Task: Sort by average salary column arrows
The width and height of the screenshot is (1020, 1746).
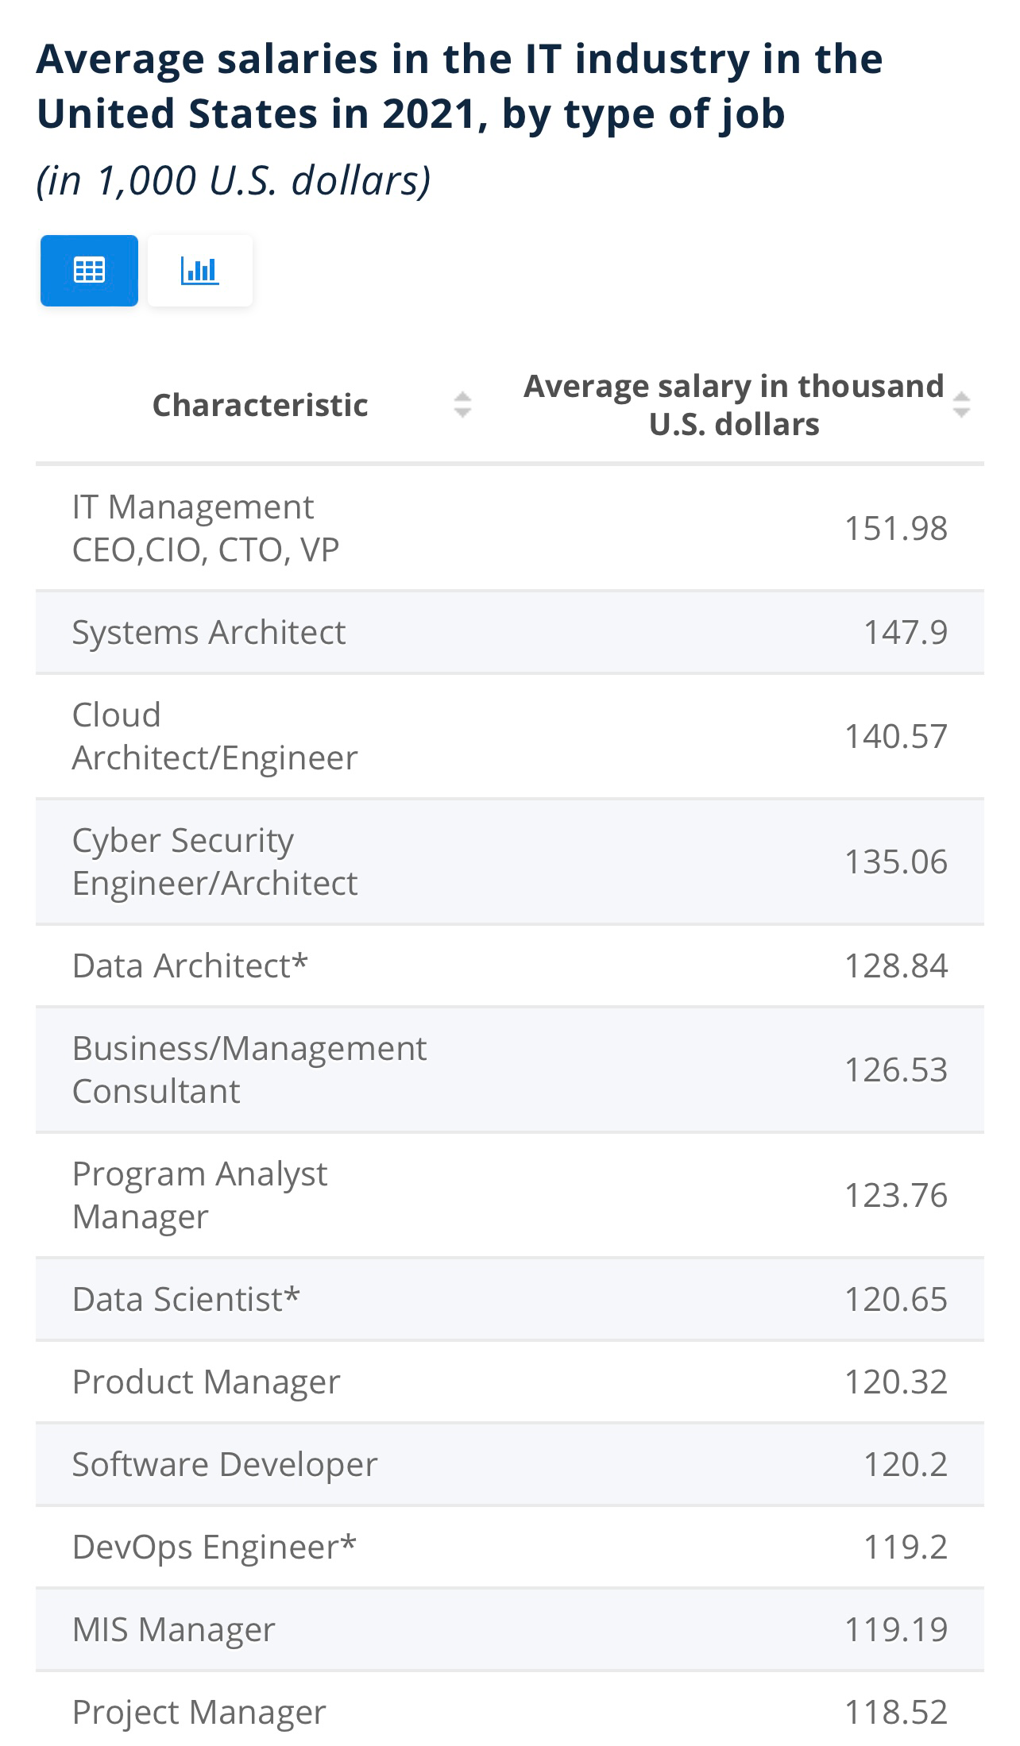Action: coord(961,405)
